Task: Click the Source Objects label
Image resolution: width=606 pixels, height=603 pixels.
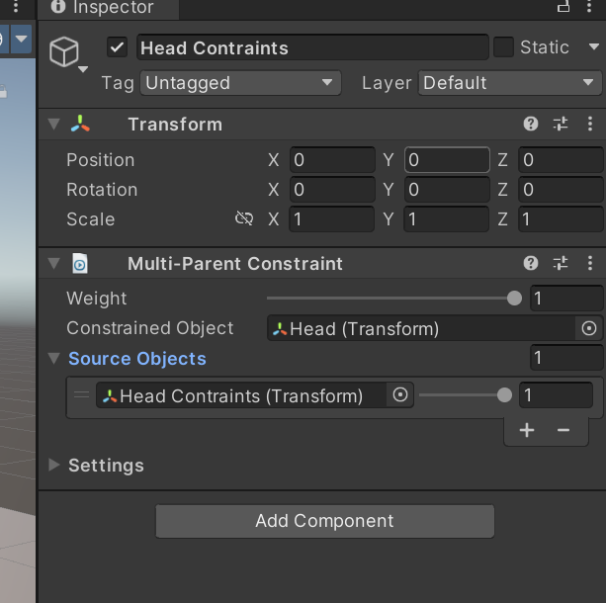Action: (137, 358)
